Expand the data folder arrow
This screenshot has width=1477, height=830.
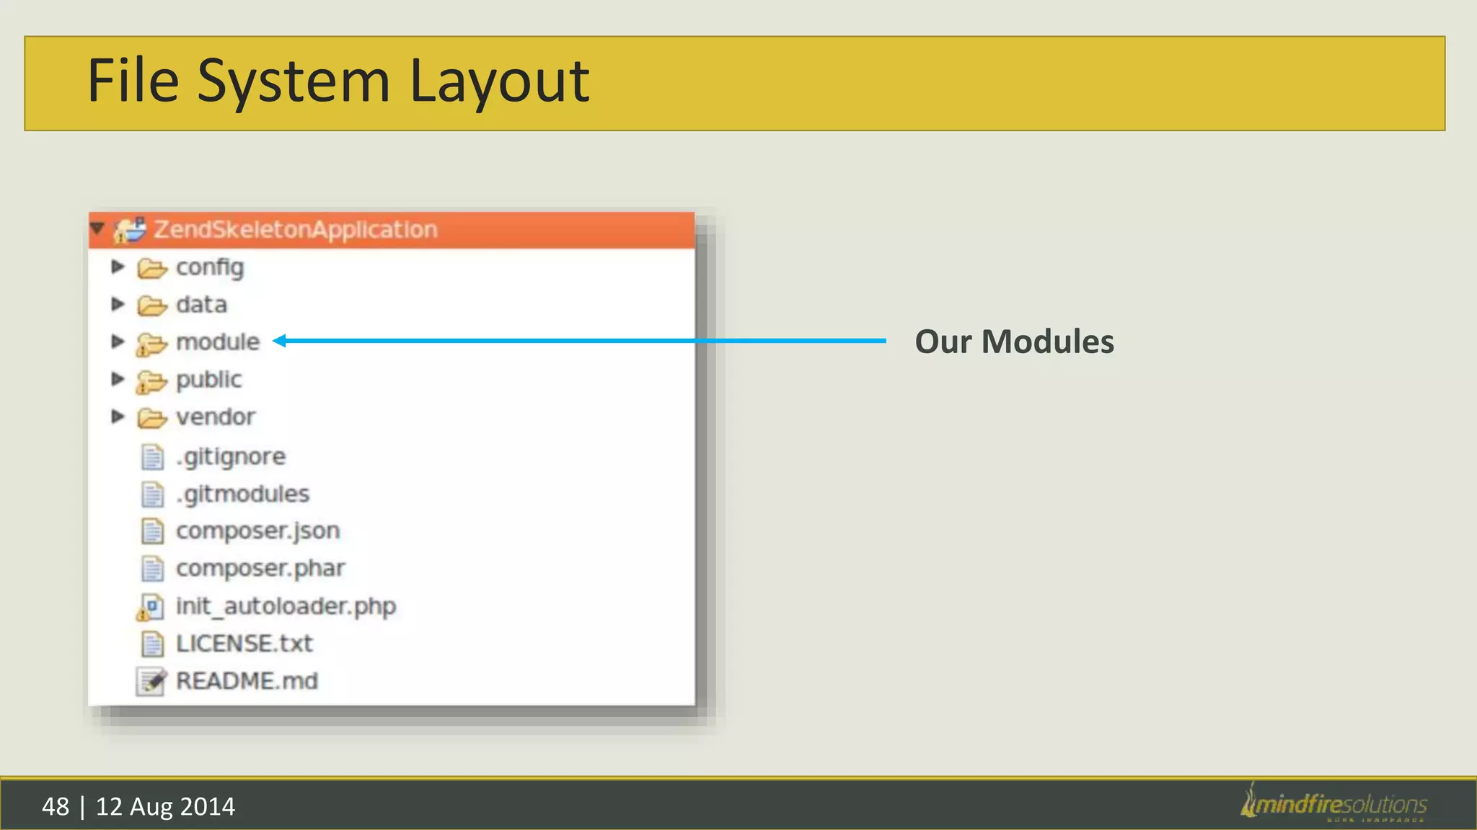pyautogui.click(x=118, y=304)
